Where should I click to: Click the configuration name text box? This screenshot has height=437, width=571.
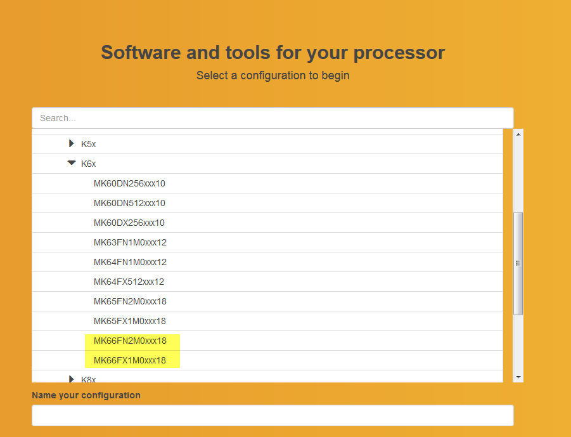273,415
